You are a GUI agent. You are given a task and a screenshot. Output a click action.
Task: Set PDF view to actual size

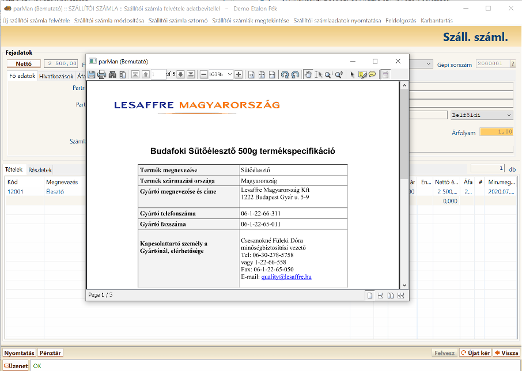[x=251, y=74]
